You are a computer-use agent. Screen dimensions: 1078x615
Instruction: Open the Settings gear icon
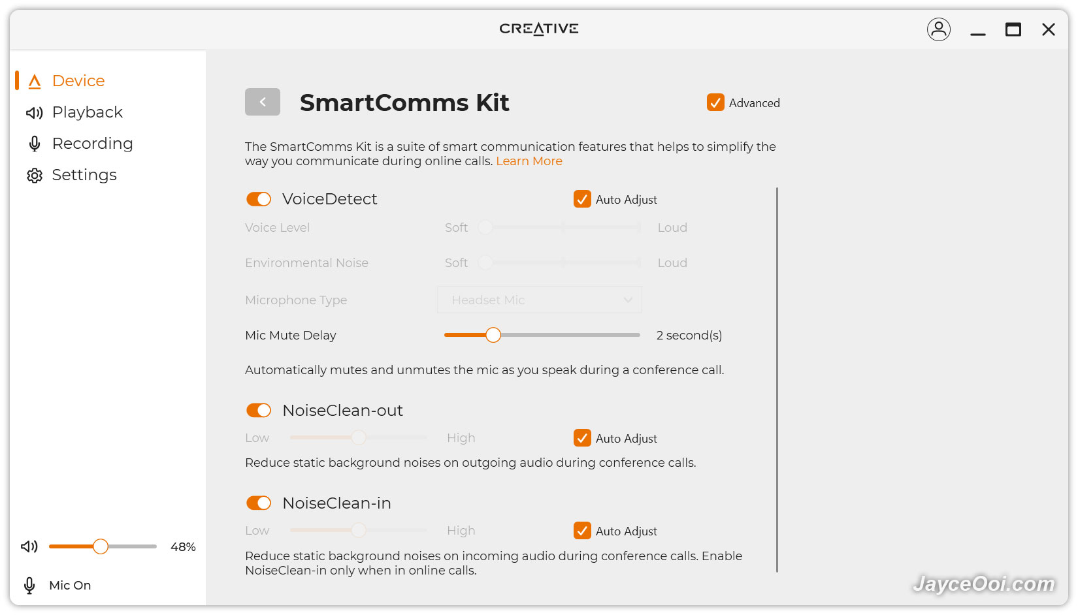35,176
